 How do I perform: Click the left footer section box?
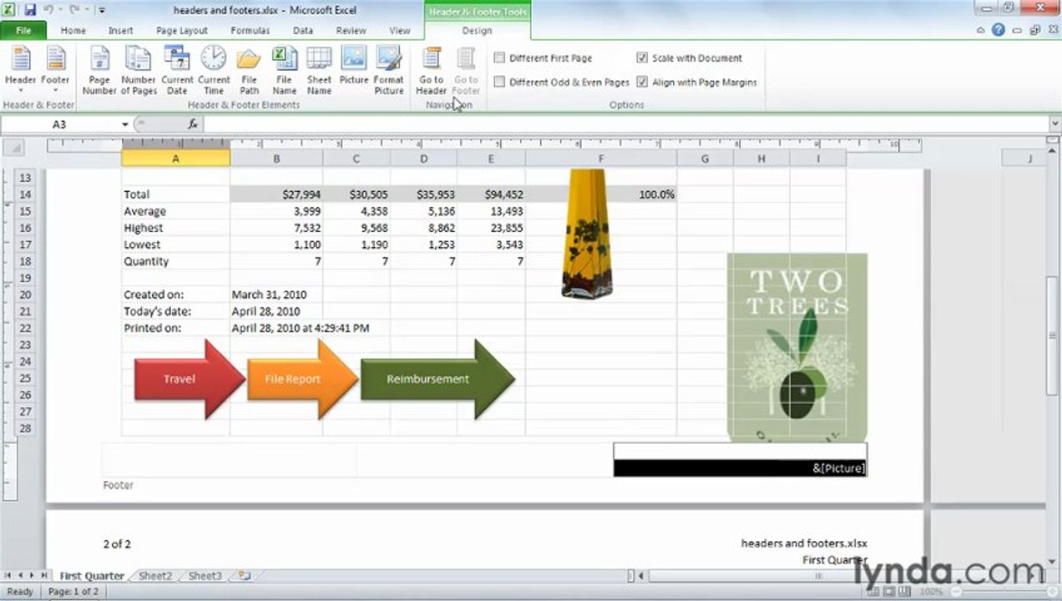tap(230, 460)
